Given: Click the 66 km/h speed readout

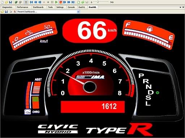Looking at the screenshot, I should (90, 31).
